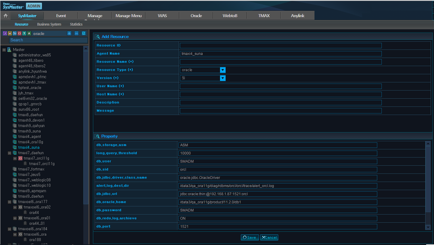Switch to the Statistics sub-tab
This screenshot has width=434, height=245.
click(x=76, y=24)
